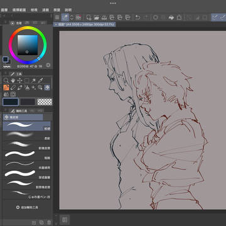
Task: Open the hamburger main menu icon
Action: click(57, 18)
